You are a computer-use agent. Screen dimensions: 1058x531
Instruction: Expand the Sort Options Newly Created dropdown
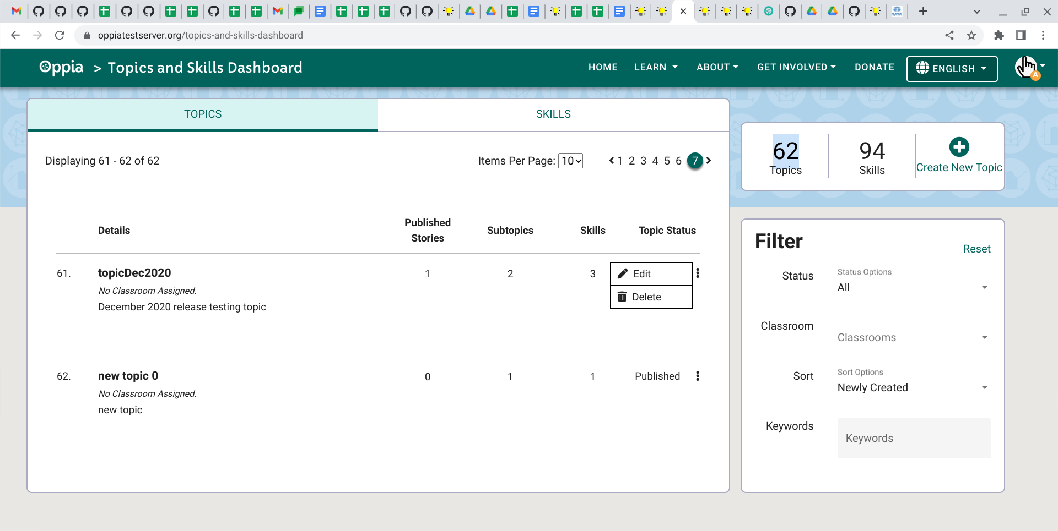tap(913, 387)
